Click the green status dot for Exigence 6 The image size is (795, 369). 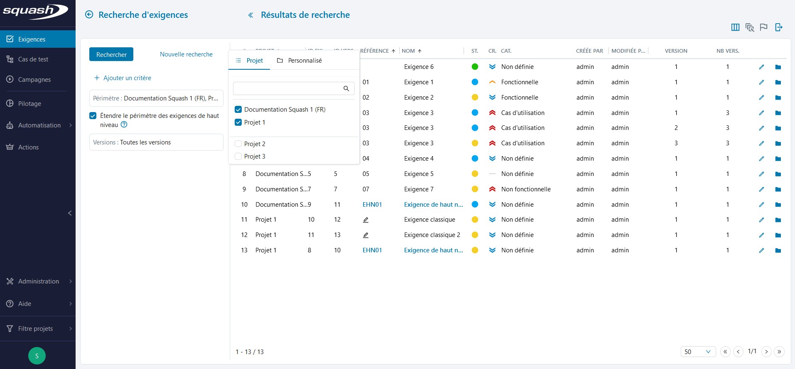[x=475, y=67]
